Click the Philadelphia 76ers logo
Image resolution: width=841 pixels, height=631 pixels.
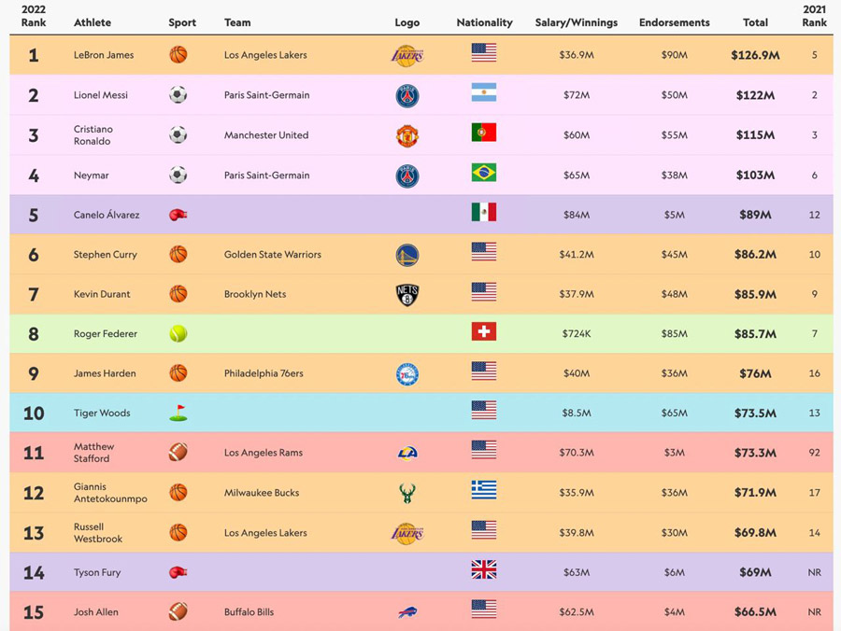pos(407,374)
